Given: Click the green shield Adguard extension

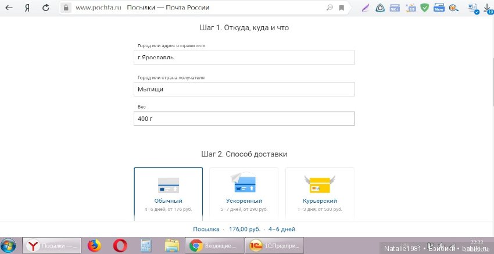Looking at the screenshot, I should click(x=425, y=8).
